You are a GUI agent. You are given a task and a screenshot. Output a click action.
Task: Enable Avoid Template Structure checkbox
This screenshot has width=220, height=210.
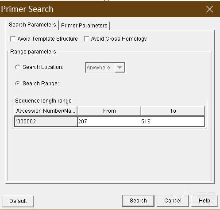[13, 39]
